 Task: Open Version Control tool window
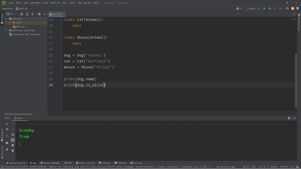pos(16,163)
